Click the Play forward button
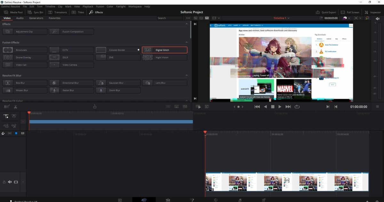 tap(280, 107)
